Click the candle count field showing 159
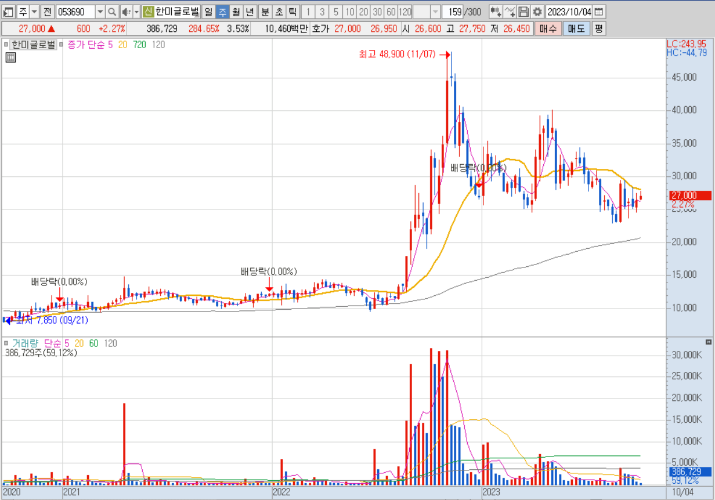Viewport: 715px width, 500px height. (454, 12)
